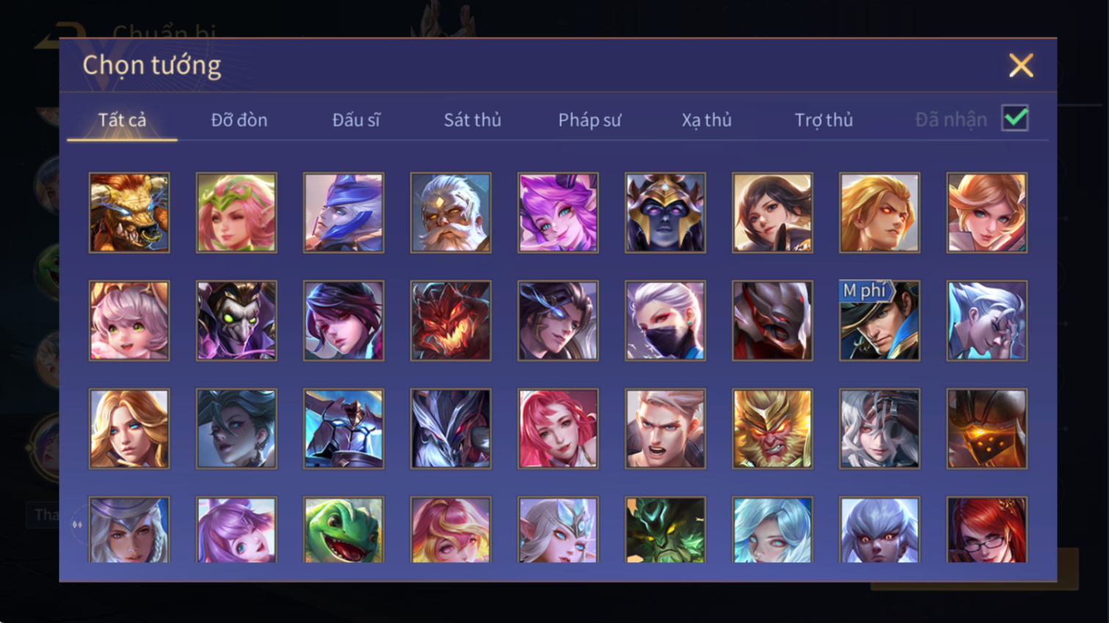Viewport: 1109px width, 623px height.
Task: Select the green chameleon hero portrait
Action: click(x=343, y=530)
